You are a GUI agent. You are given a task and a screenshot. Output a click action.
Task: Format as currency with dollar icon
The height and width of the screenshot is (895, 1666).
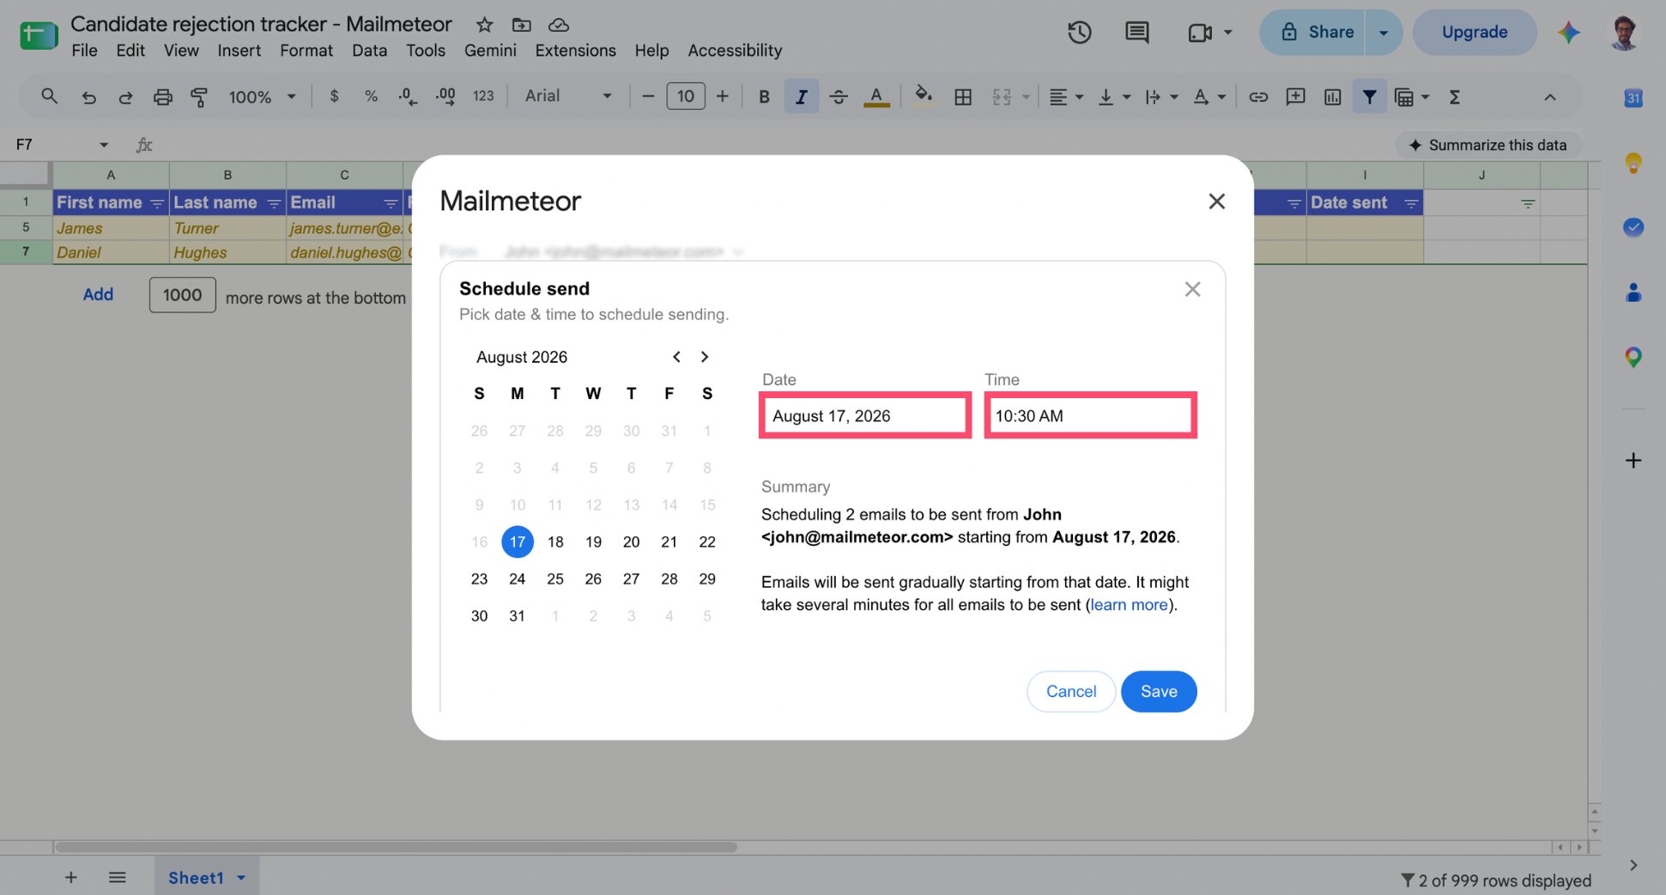(x=334, y=96)
